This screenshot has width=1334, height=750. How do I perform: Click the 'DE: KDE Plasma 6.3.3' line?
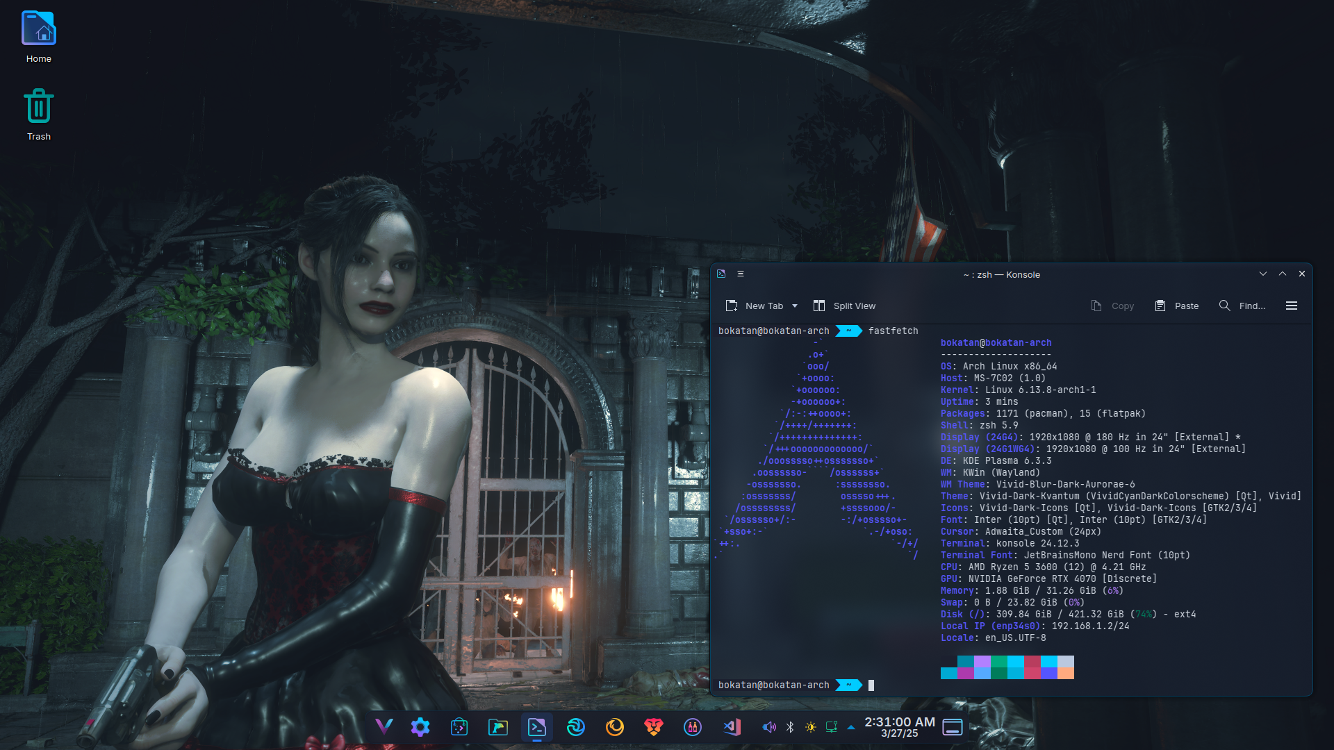pyautogui.click(x=996, y=460)
